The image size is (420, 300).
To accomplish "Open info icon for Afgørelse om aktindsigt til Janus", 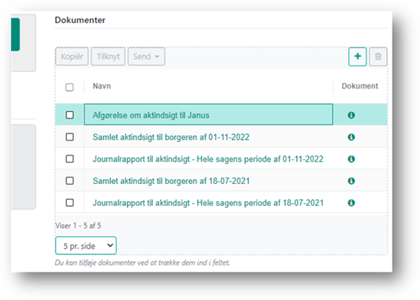I will 351,115.
